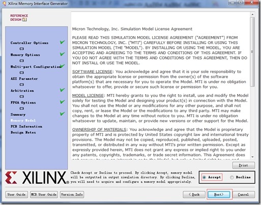Go back with the Back button

pyautogui.click(x=194, y=194)
